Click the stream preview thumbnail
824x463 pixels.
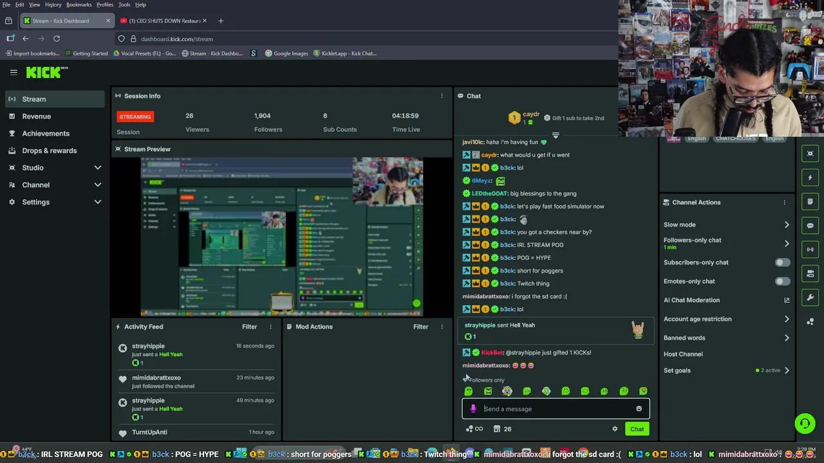(282, 237)
